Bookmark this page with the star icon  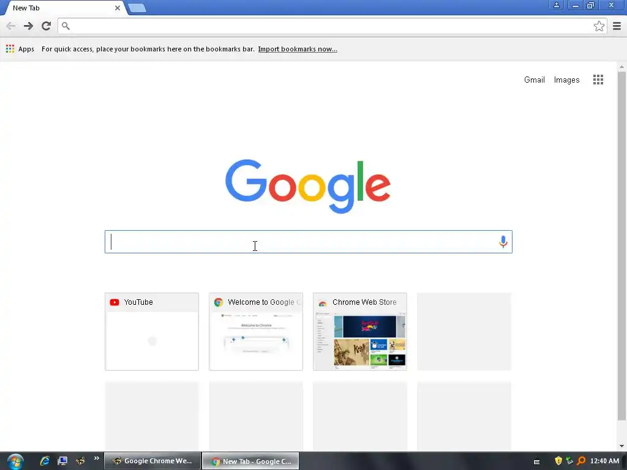click(599, 26)
